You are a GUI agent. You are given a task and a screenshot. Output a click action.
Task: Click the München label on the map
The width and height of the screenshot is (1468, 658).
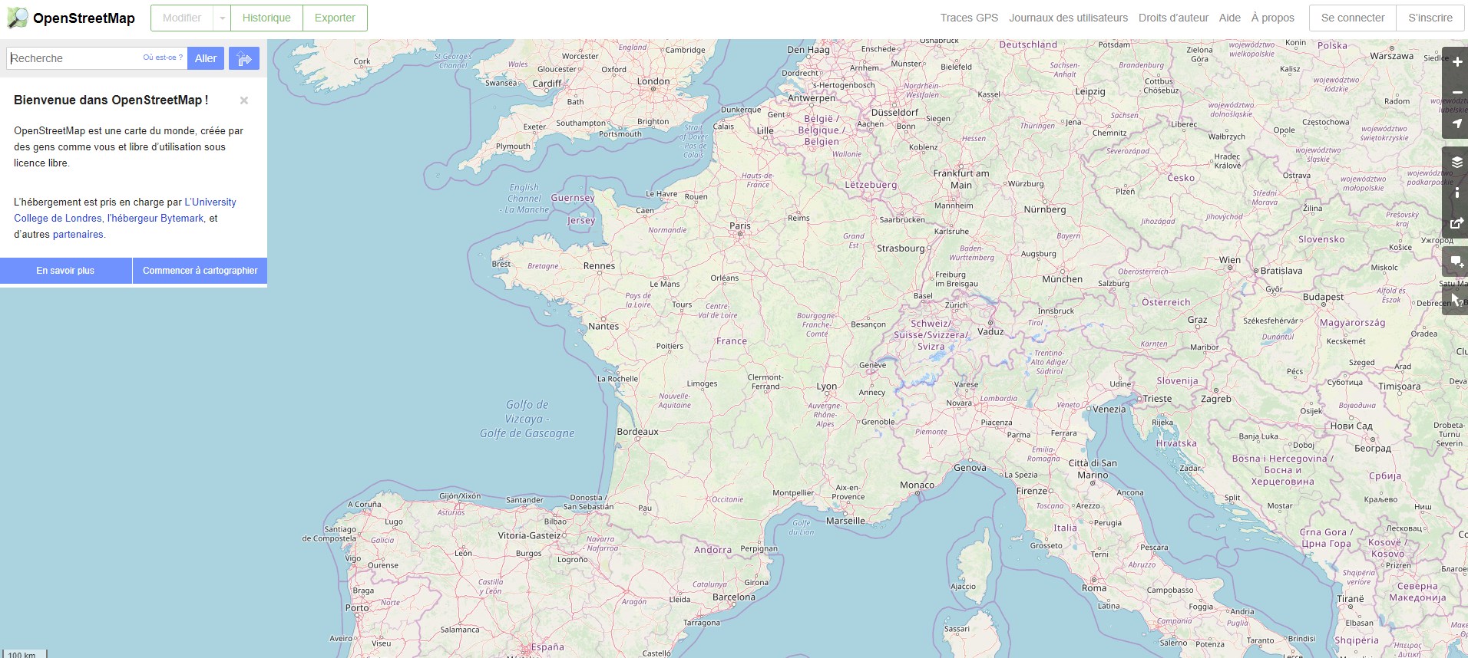pyautogui.click(x=1063, y=279)
